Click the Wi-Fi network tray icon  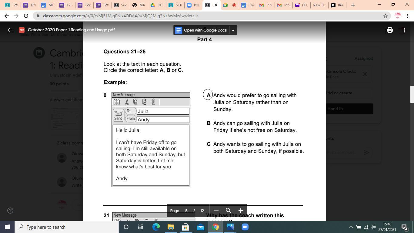(x=366, y=227)
